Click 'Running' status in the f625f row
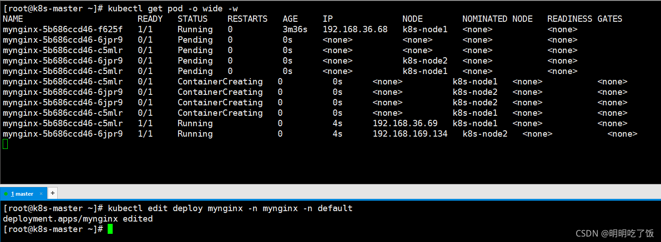 point(195,30)
